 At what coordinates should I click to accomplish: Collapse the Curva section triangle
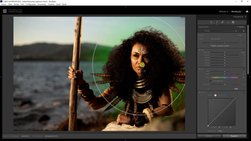point(200,92)
